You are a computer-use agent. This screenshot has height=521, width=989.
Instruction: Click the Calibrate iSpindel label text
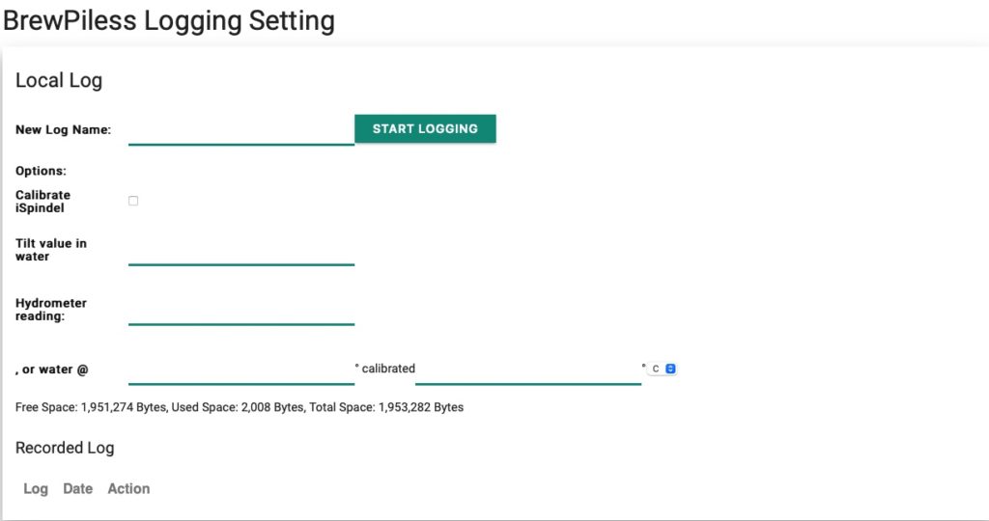pos(42,202)
